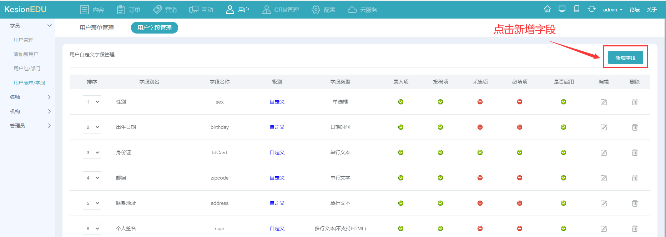This screenshot has height=237, width=666.
Task: Toggle collection item for birthday field
Action: (x=480, y=127)
